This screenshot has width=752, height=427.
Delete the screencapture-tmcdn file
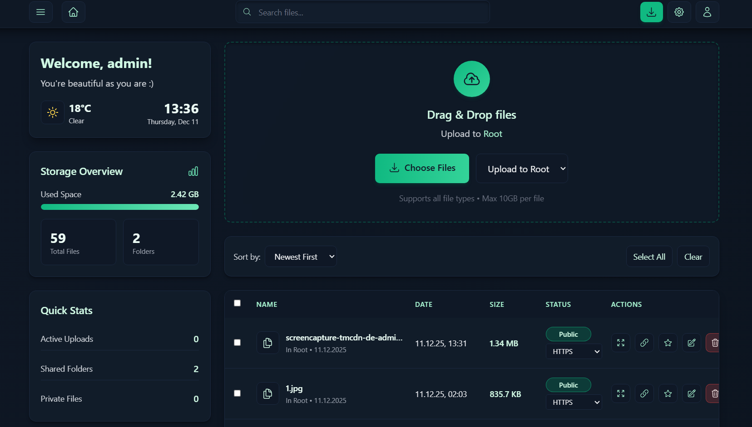pyautogui.click(x=714, y=343)
